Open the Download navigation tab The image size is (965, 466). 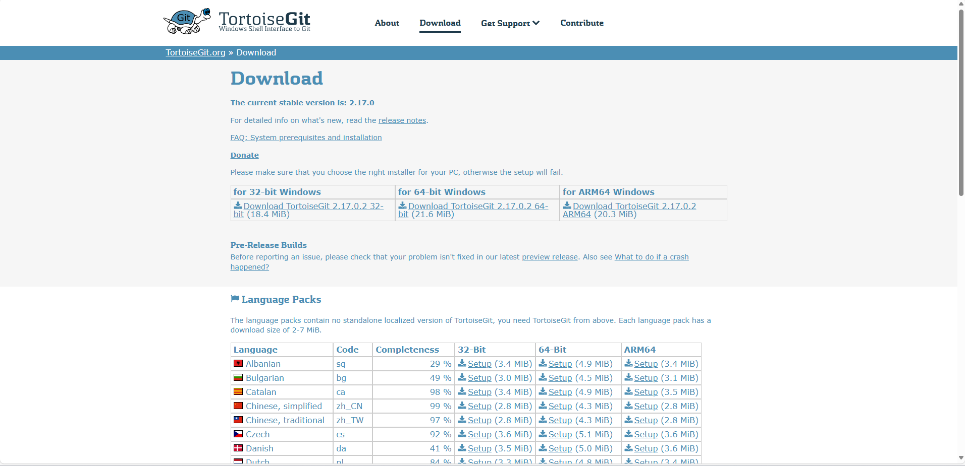(x=440, y=23)
